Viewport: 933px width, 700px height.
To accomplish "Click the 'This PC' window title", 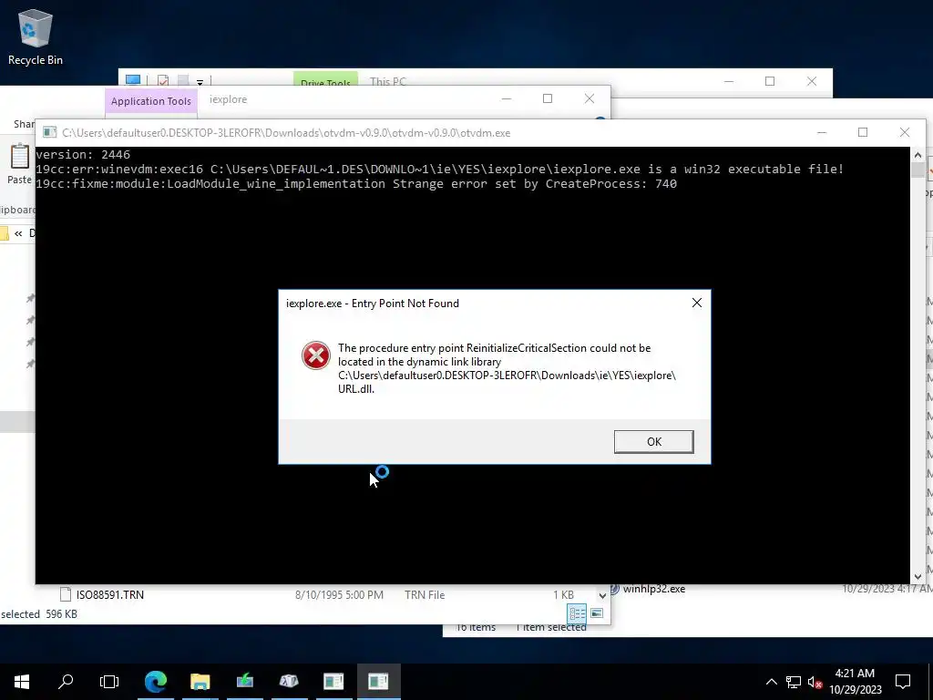I will click(x=388, y=81).
